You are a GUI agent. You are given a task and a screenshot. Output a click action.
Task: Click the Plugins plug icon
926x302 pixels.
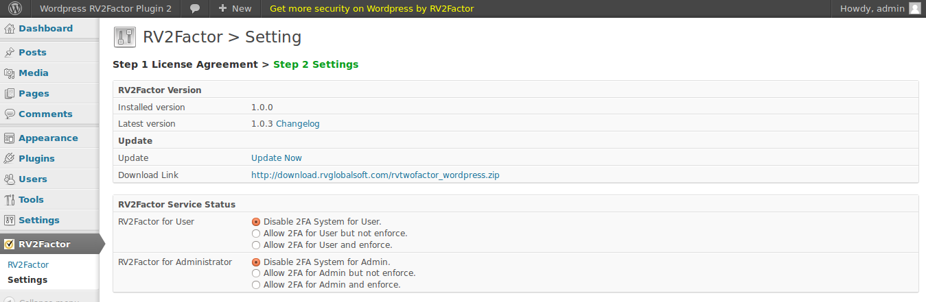[x=10, y=159]
